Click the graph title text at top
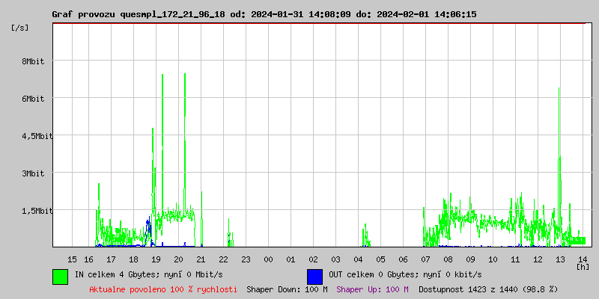The image size is (599, 299). pos(264,14)
